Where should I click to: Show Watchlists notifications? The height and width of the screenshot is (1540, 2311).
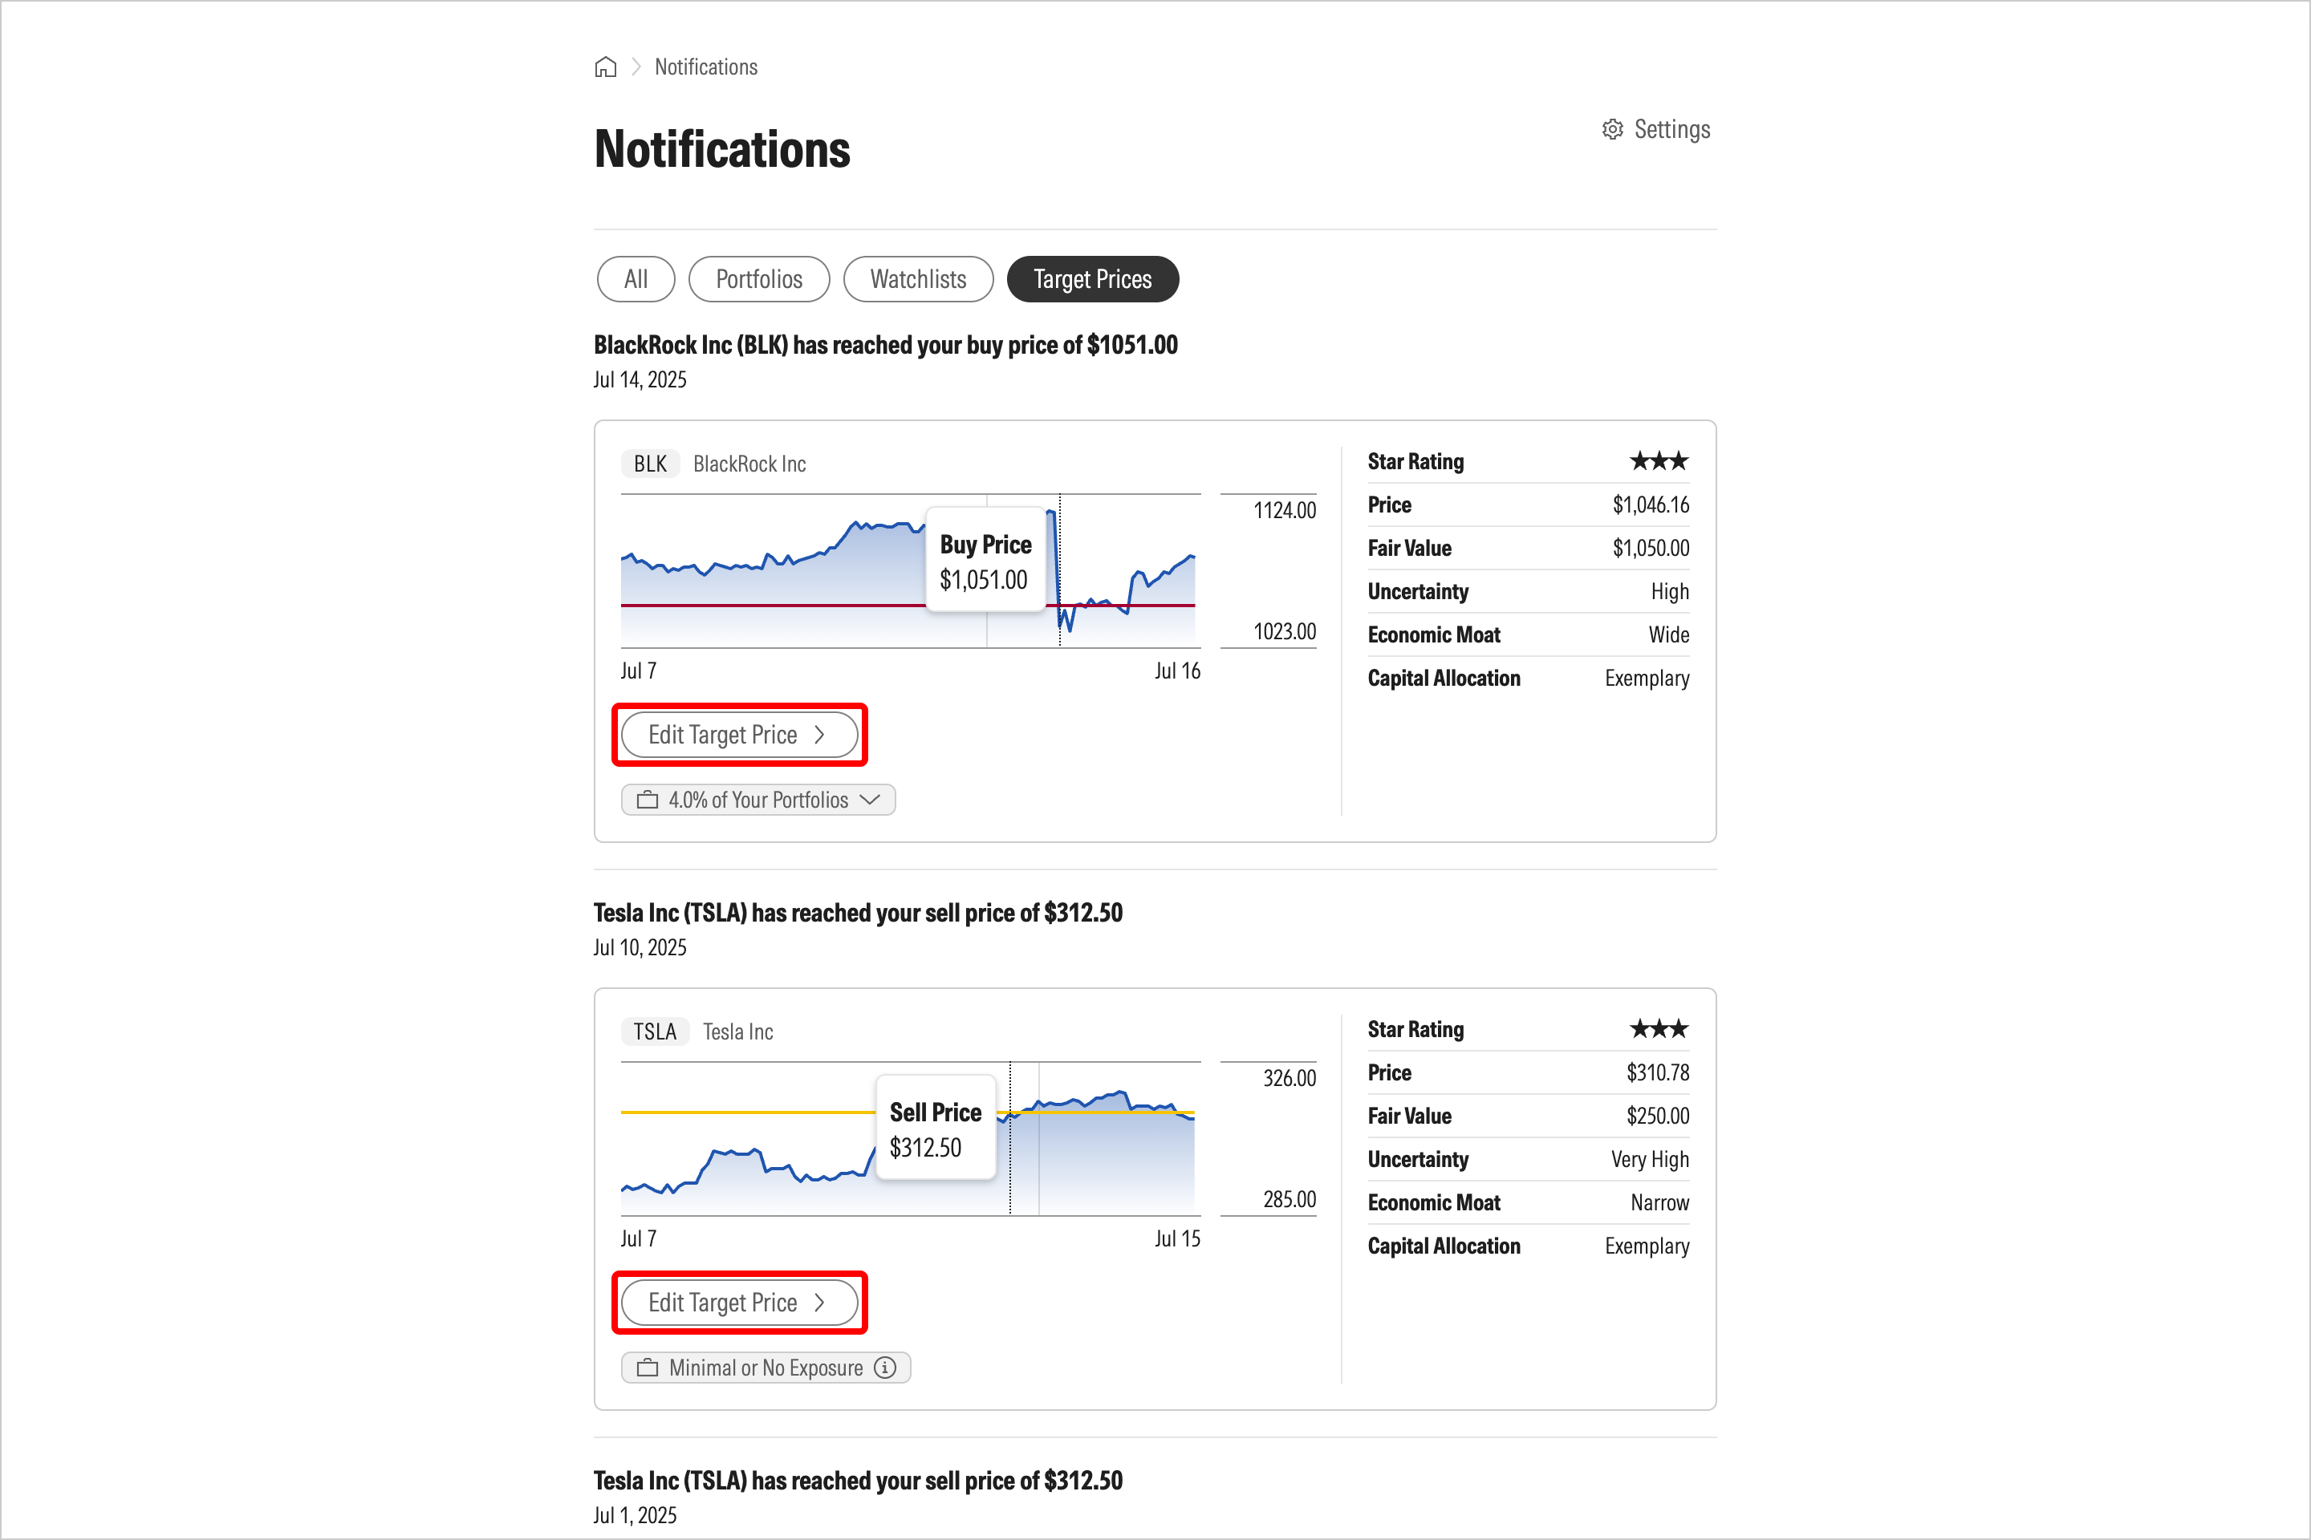point(918,279)
